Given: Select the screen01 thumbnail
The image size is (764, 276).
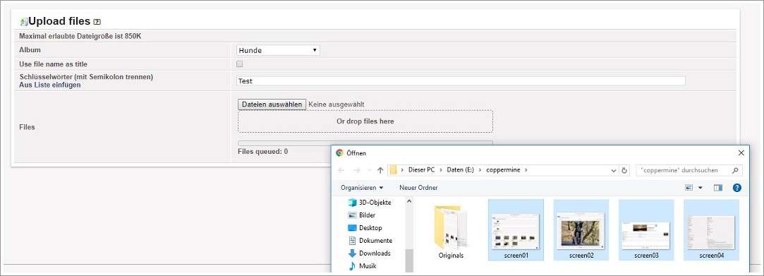Looking at the screenshot, I should coord(516,229).
